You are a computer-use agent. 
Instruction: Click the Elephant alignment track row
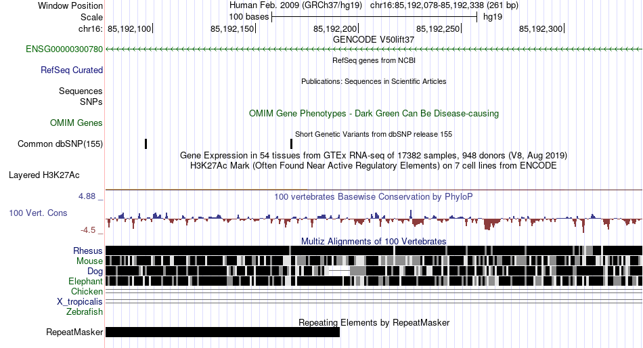[374, 281]
